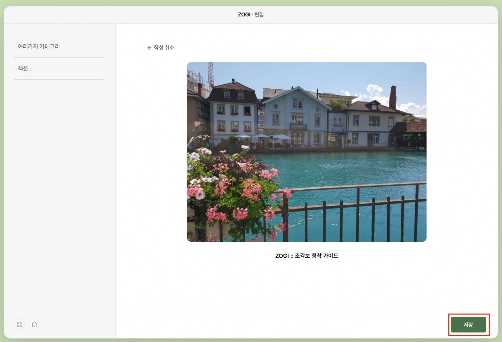This screenshot has height=342, width=502.
Task: Open the grid apps icon in sidebar
Action: (19, 324)
